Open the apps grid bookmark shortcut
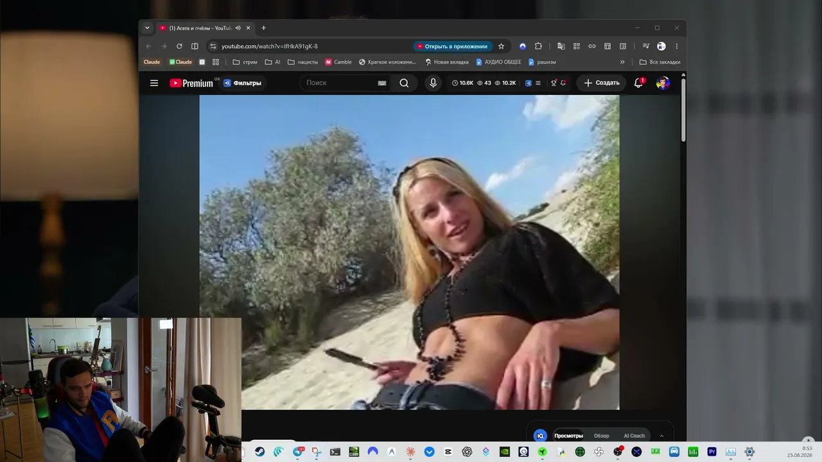 pos(216,62)
